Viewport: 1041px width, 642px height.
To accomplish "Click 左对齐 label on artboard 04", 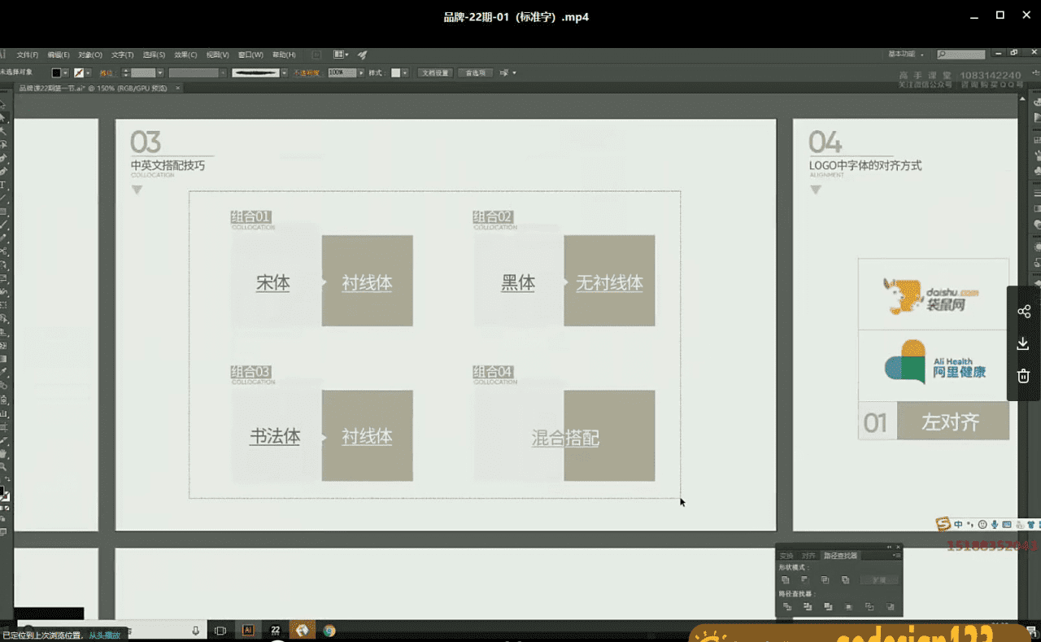I will 951,422.
